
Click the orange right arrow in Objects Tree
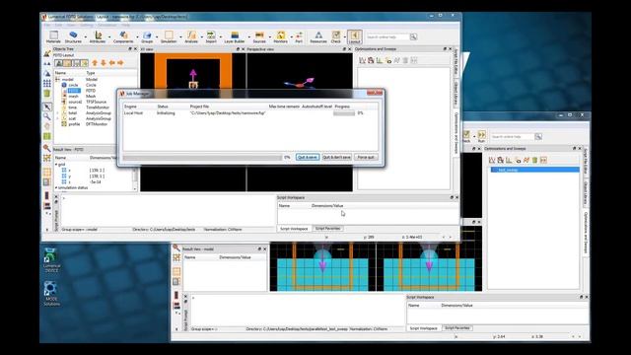[x=120, y=63]
